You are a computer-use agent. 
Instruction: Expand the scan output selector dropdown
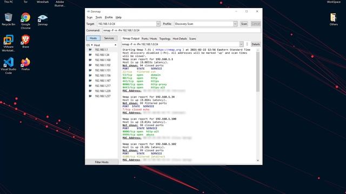pos(241,44)
